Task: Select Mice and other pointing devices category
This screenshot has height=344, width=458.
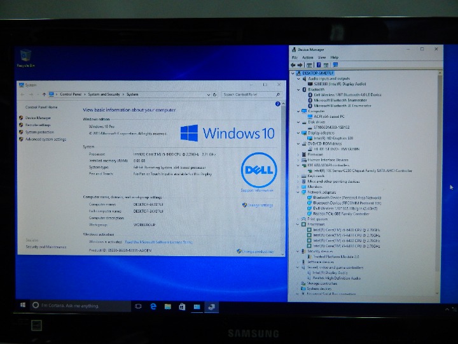Action: point(333,182)
